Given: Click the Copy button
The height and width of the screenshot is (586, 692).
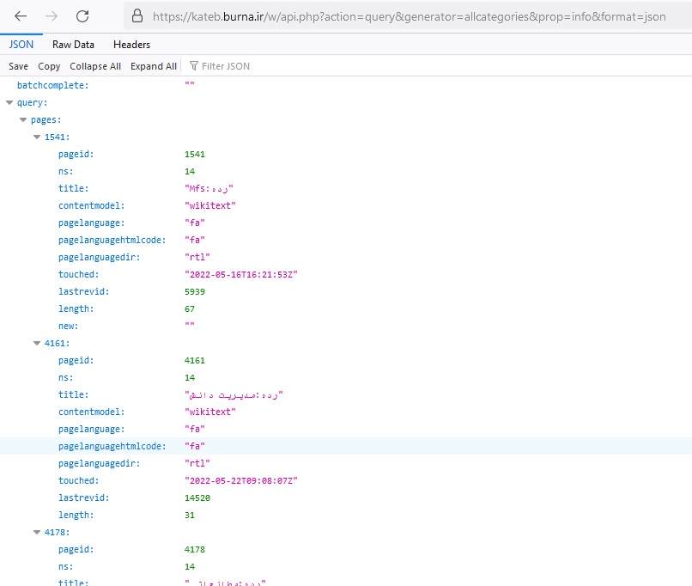Looking at the screenshot, I should 49,66.
